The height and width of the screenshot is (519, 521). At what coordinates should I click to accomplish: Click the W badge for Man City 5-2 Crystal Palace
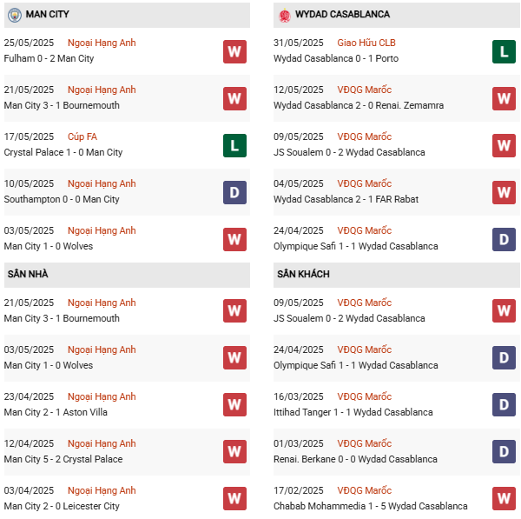pos(234,451)
